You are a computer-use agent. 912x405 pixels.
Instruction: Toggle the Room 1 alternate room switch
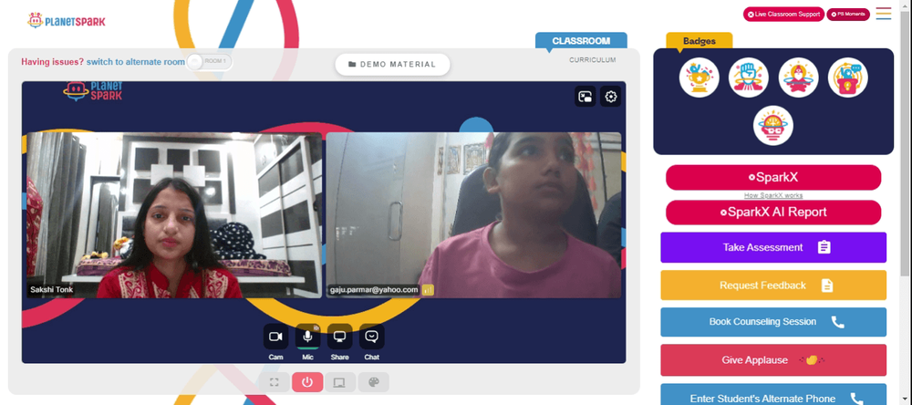210,61
